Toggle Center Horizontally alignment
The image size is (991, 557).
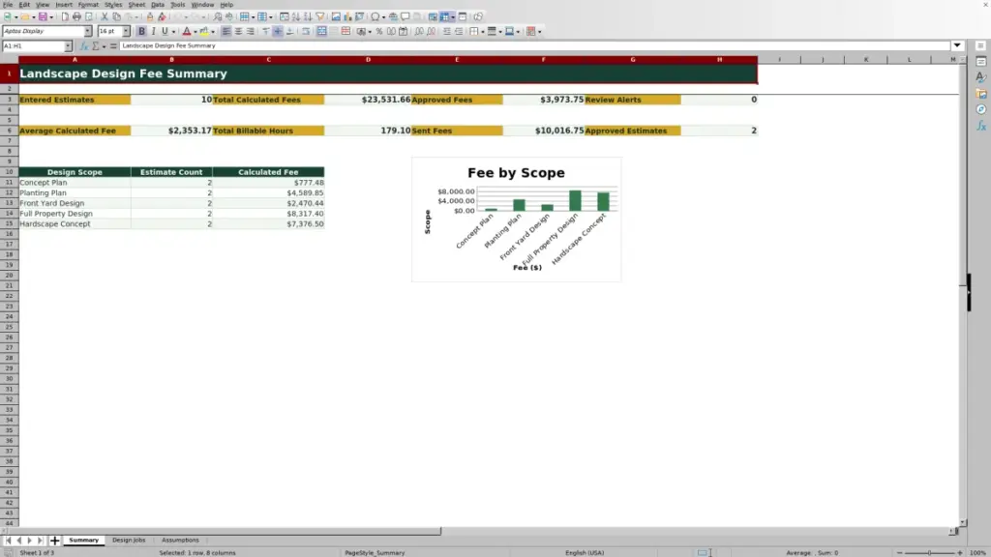point(238,31)
